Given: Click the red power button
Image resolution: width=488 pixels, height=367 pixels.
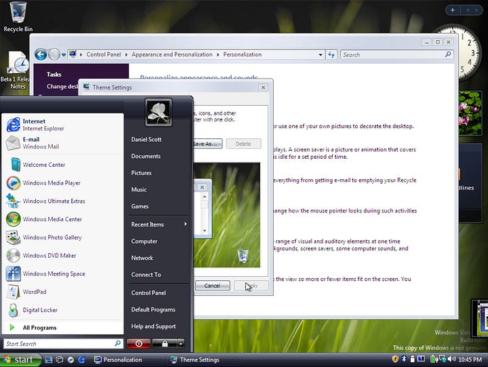Looking at the screenshot, I should click(139, 343).
